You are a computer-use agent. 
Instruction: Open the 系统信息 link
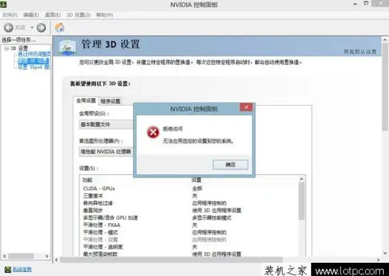tap(22, 269)
